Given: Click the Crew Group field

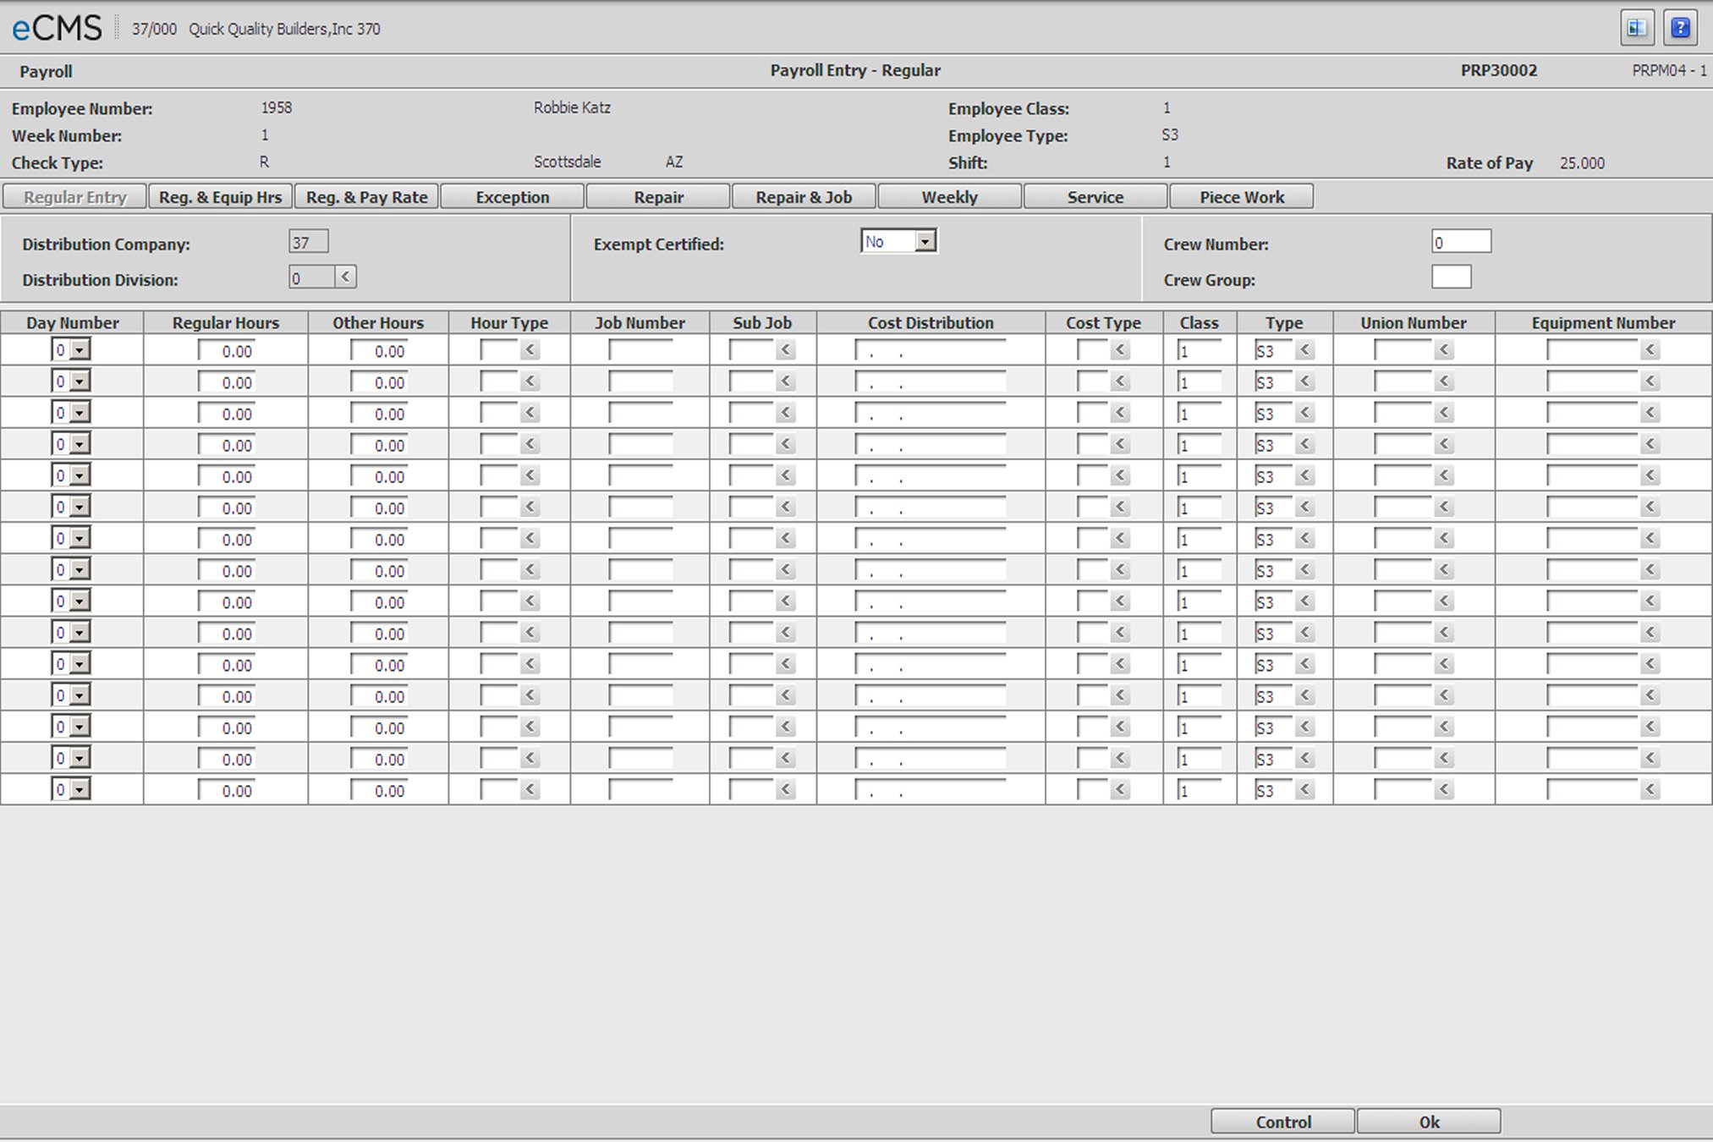Looking at the screenshot, I should pos(1451,277).
